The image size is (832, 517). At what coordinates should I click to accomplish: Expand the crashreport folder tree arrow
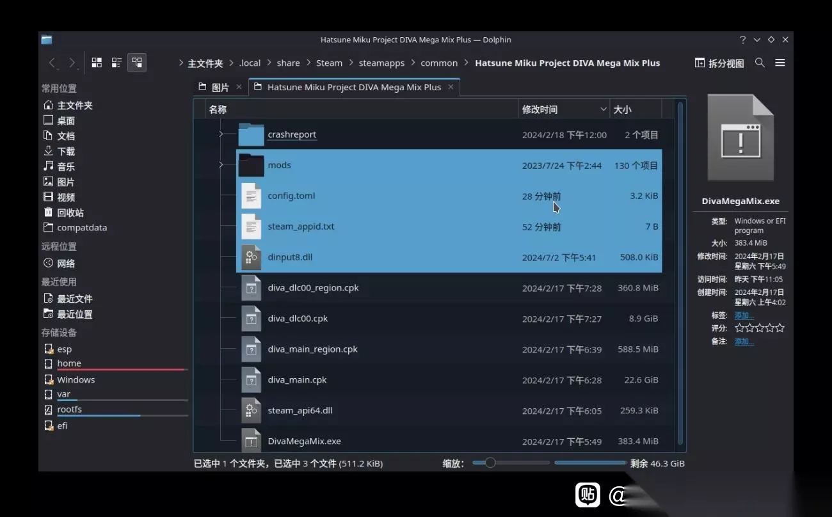[x=221, y=134]
